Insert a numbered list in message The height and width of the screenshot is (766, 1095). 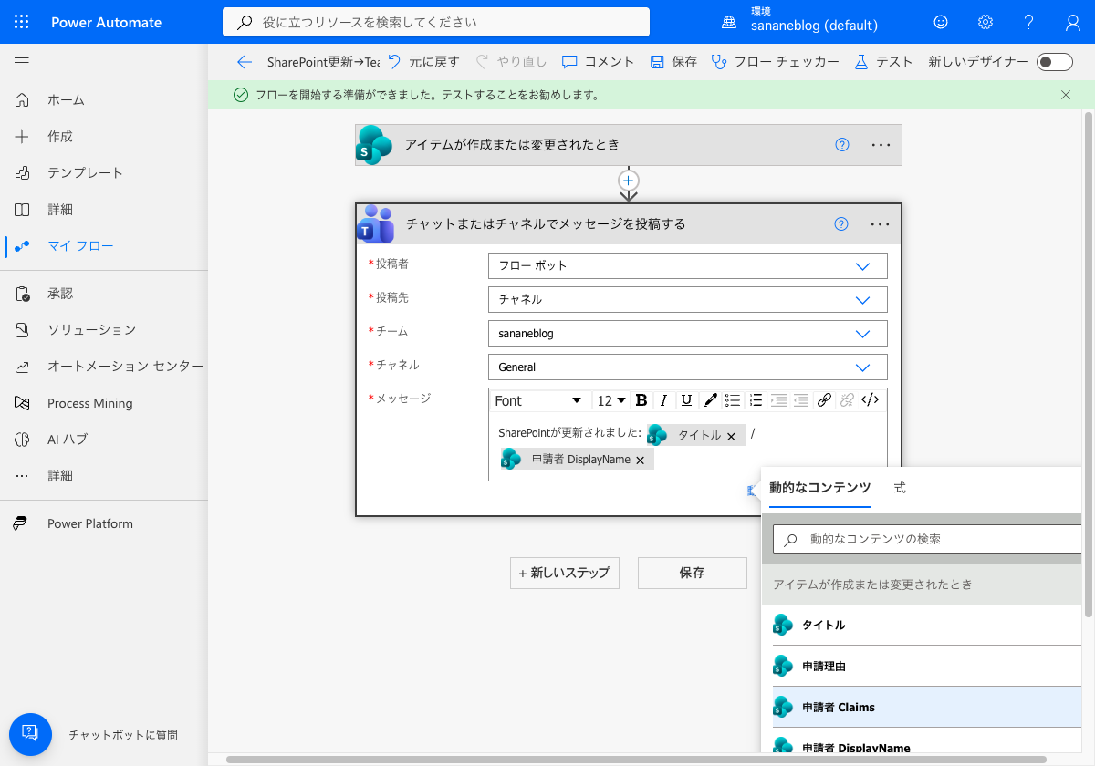pyautogui.click(x=756, y=400)
